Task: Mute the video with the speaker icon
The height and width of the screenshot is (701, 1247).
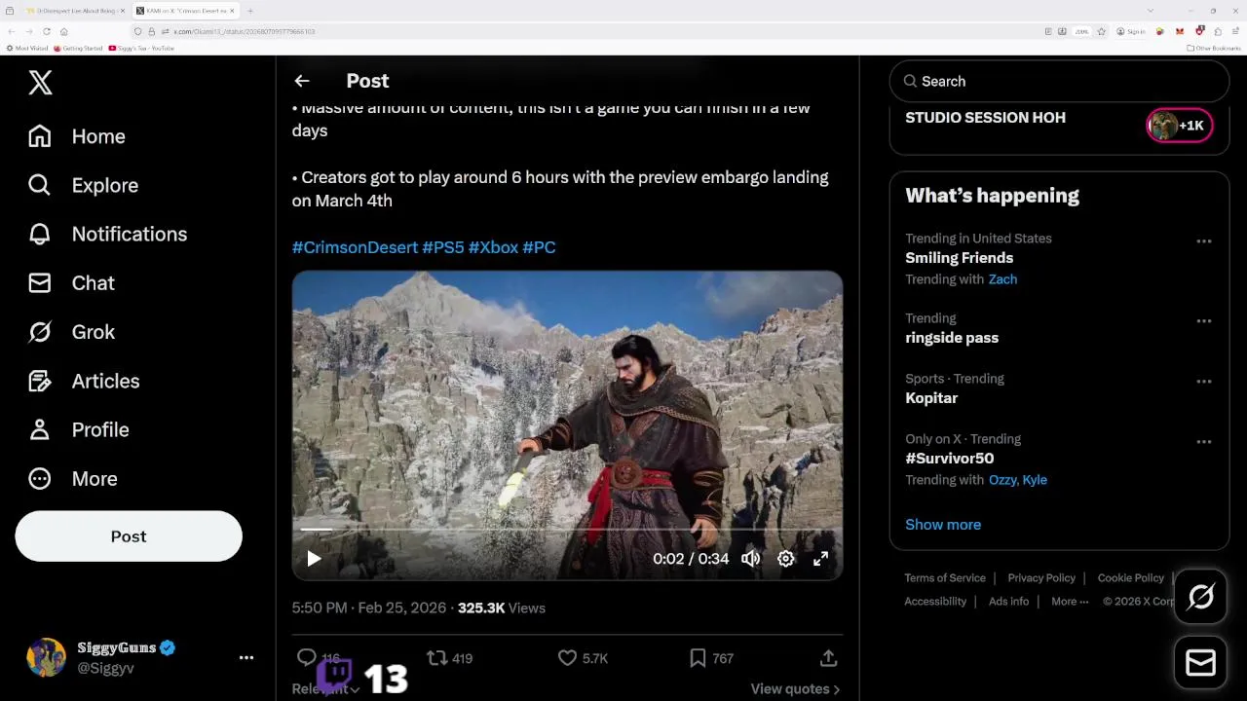Action: pyautogui.click(x=750, y=559)
